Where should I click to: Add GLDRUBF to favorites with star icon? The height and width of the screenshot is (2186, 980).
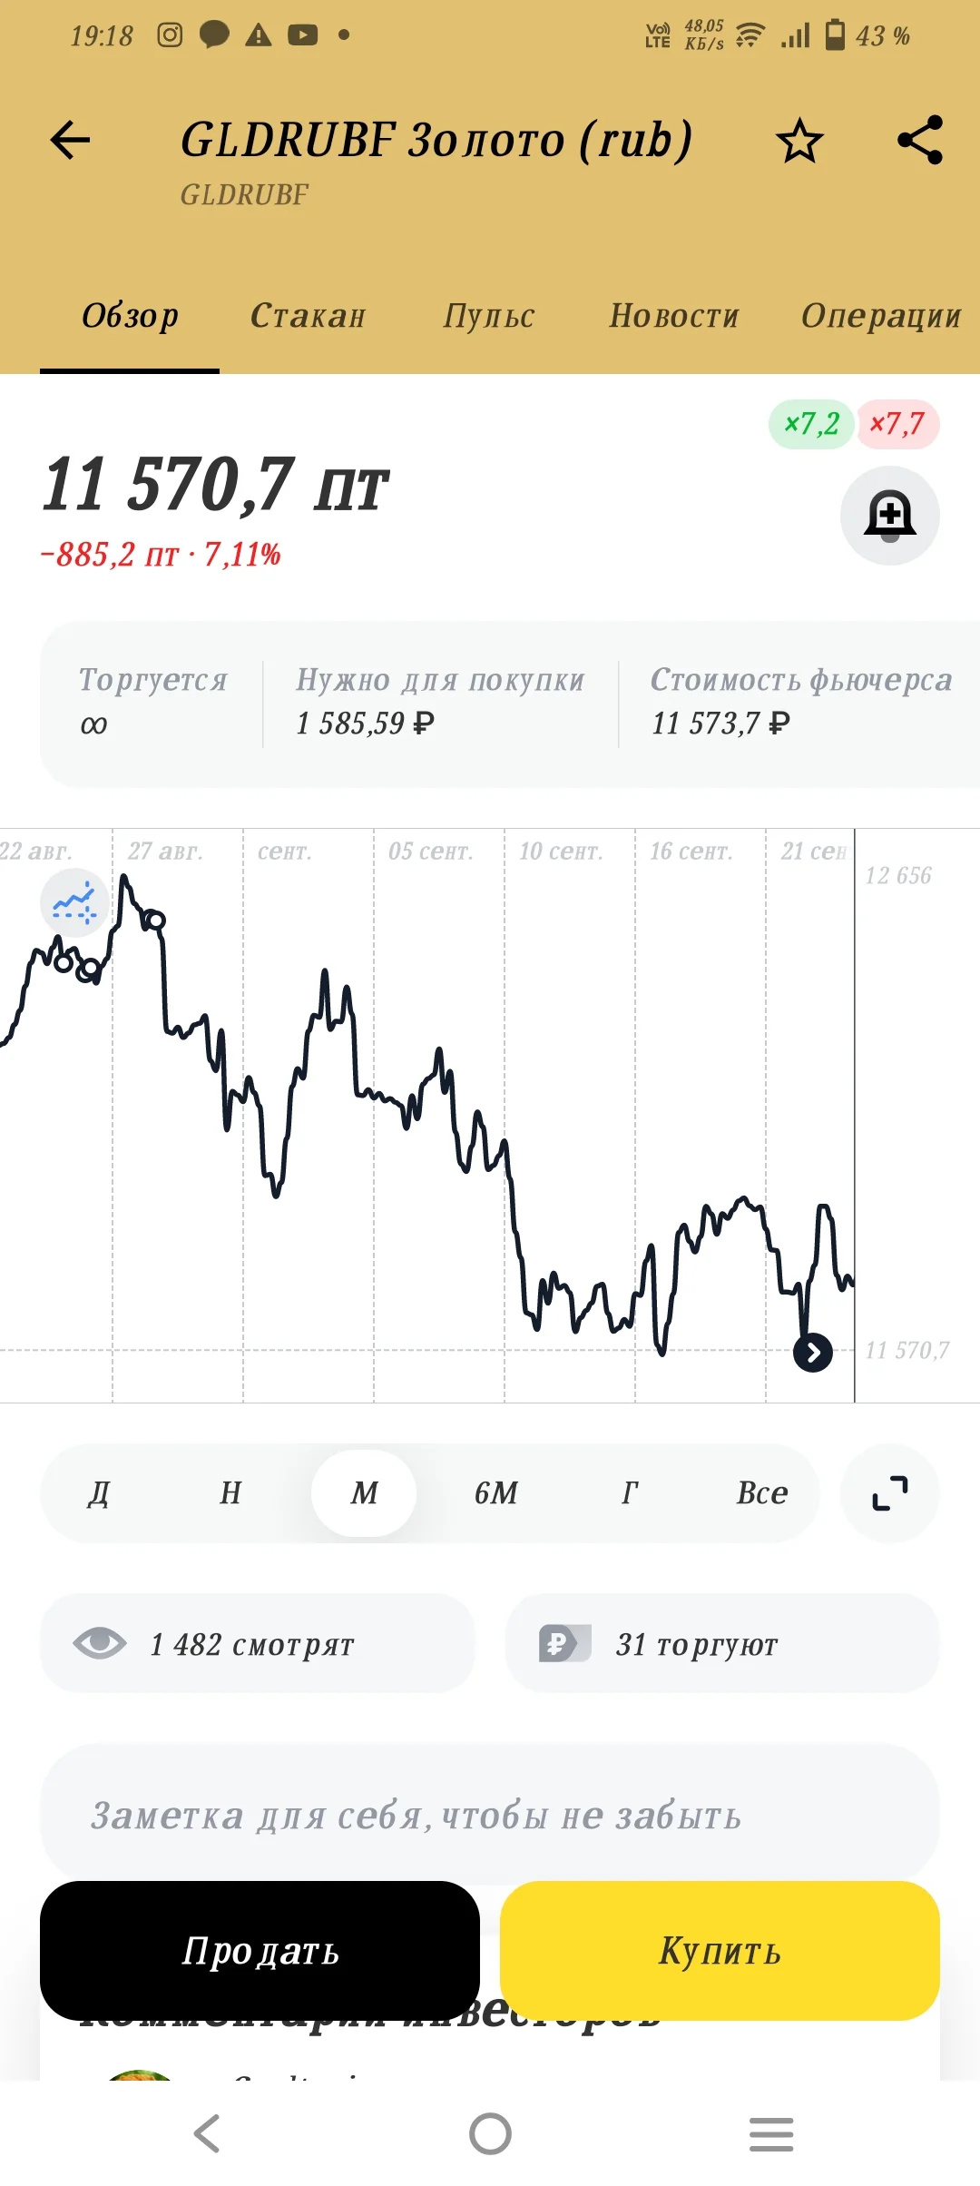pos(799,141)
